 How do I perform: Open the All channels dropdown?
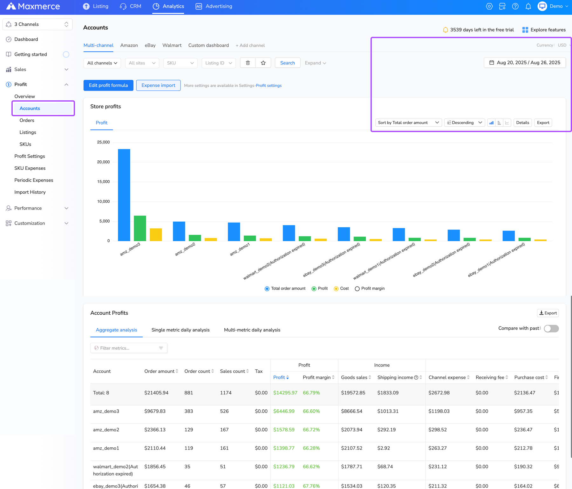pos(102,63)
